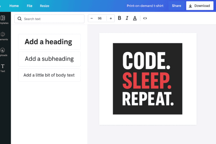The image size is (216, 144).
Task: Click the Print-on-demand t-shirt title
Action: click(x=145, y=6)
